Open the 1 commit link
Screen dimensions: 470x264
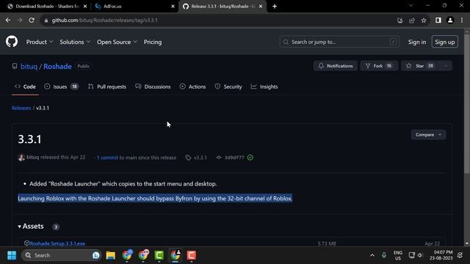click(x=107, y=158)
